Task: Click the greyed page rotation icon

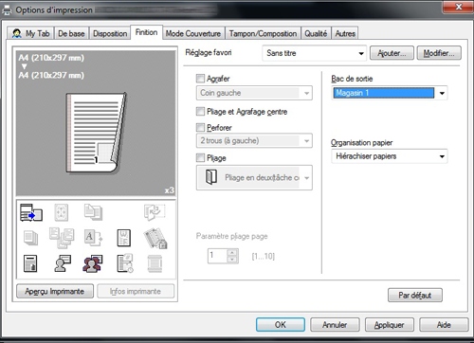Action: tap(155, 212)
